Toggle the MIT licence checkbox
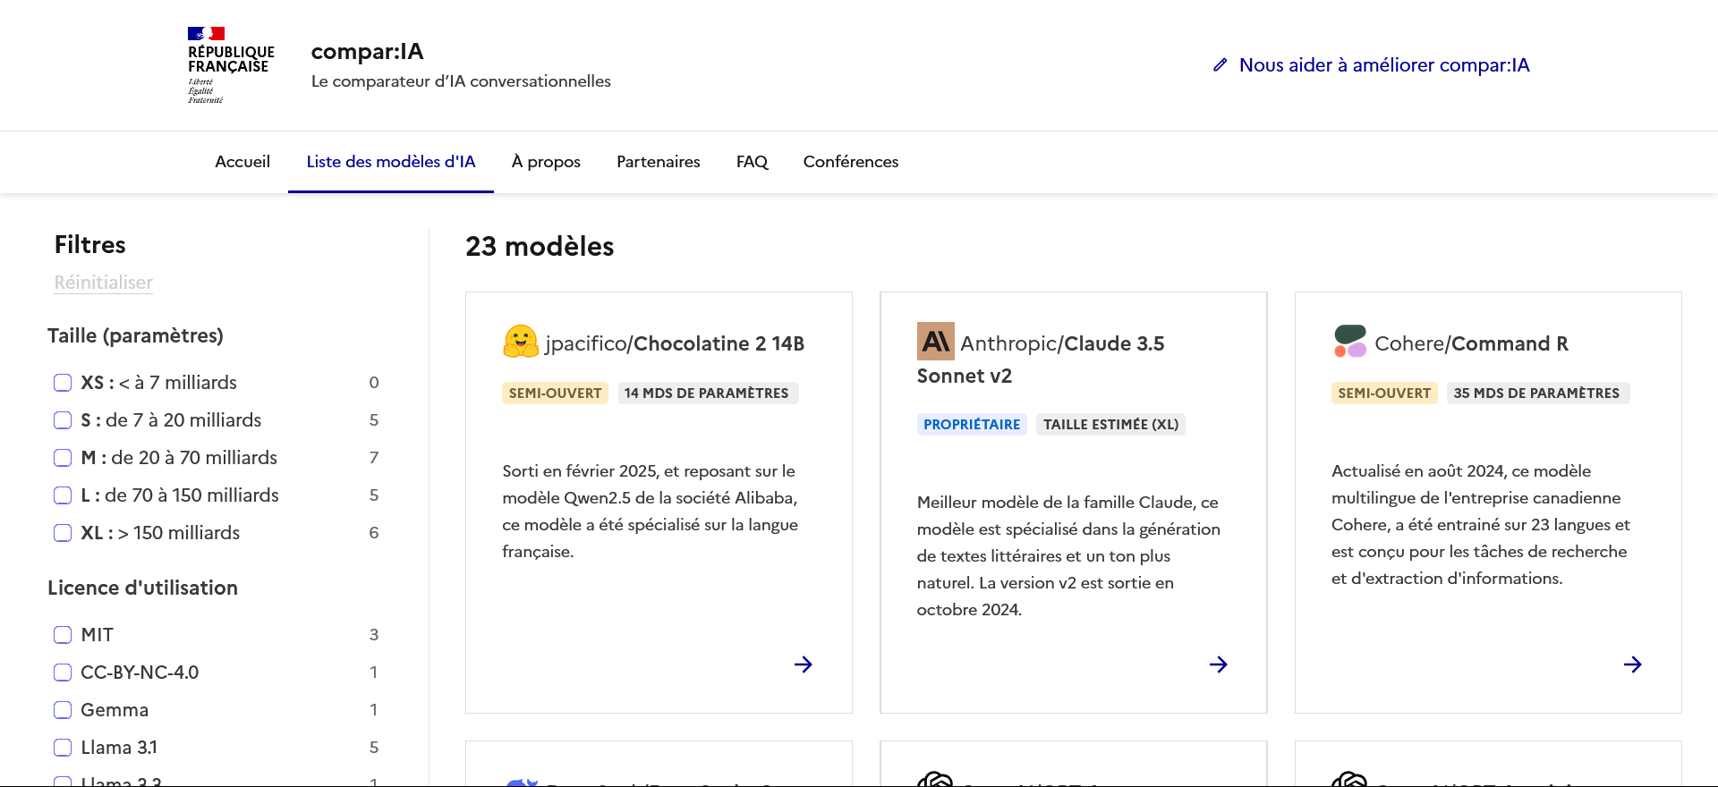 click(63, 635)
